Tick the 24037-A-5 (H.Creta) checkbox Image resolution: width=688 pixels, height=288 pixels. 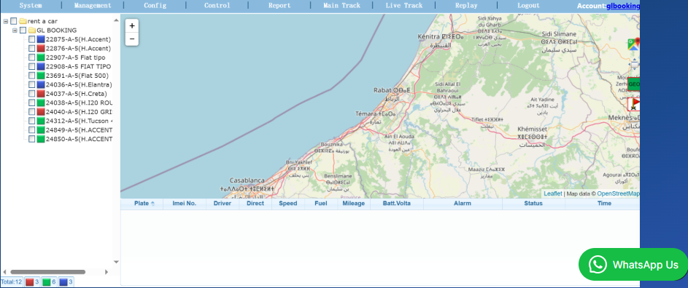coord(31,94)
